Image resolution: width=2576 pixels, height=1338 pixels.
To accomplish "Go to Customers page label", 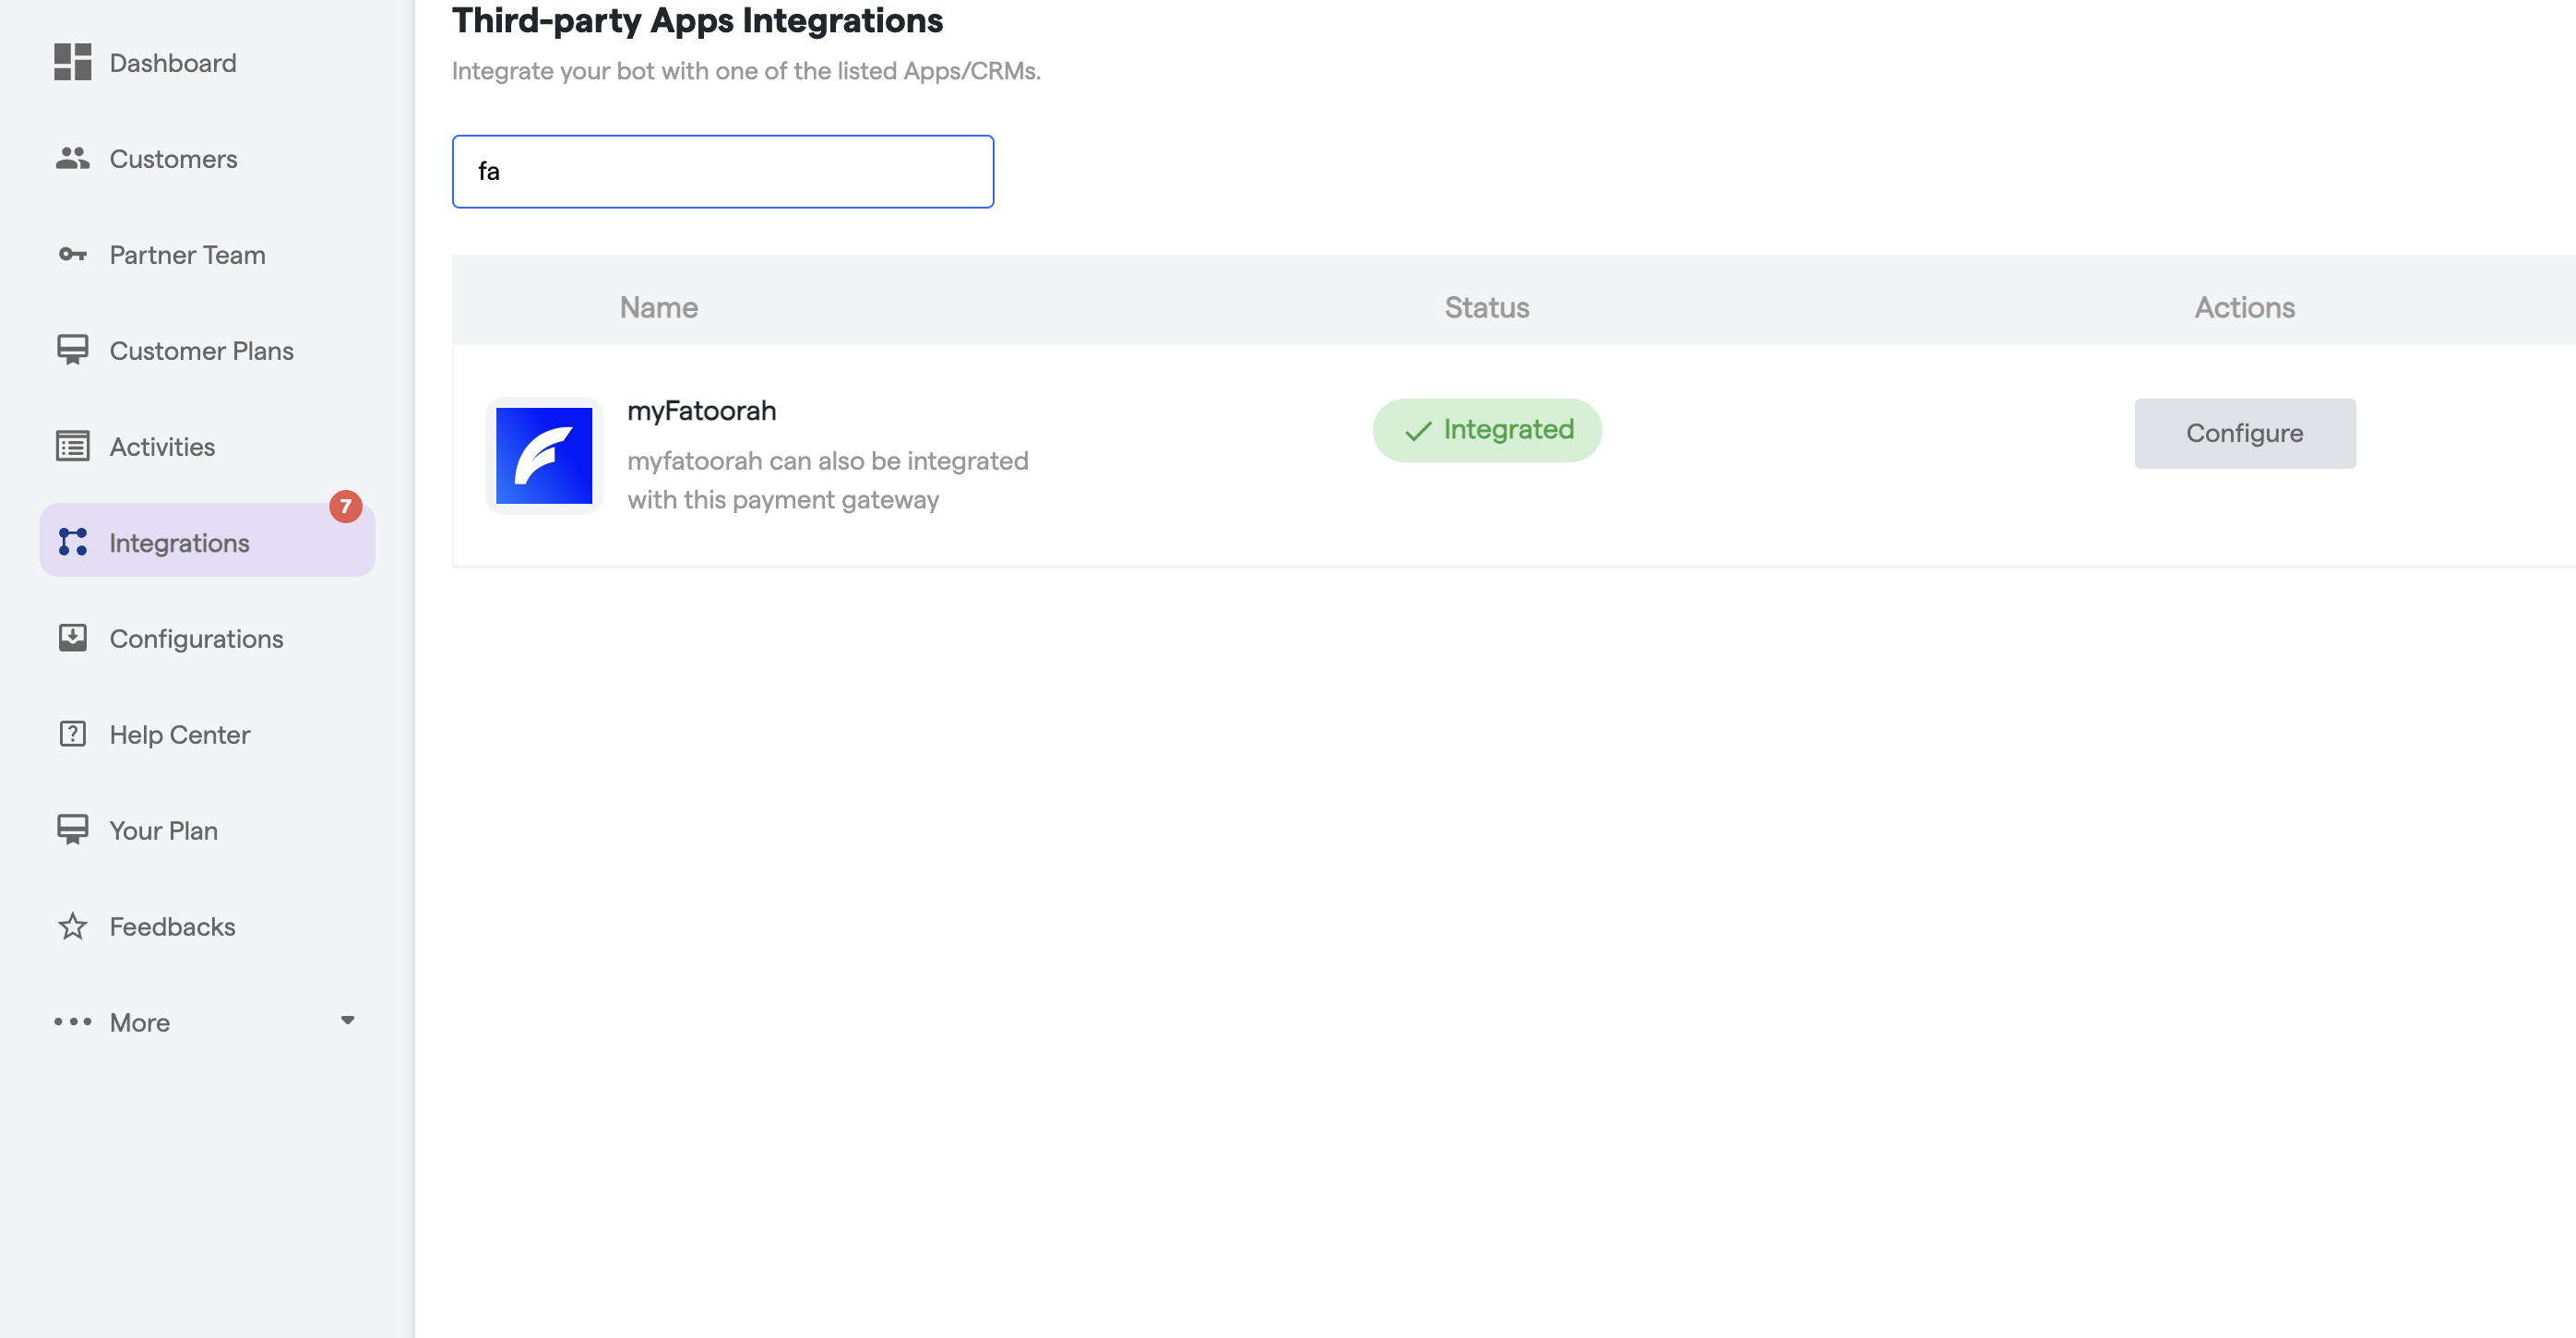I will 173,158.
